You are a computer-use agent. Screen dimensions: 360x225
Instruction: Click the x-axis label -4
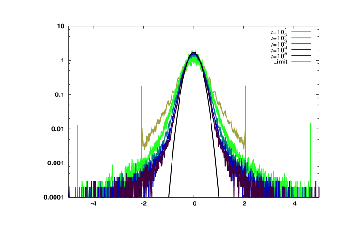[93, 203]
